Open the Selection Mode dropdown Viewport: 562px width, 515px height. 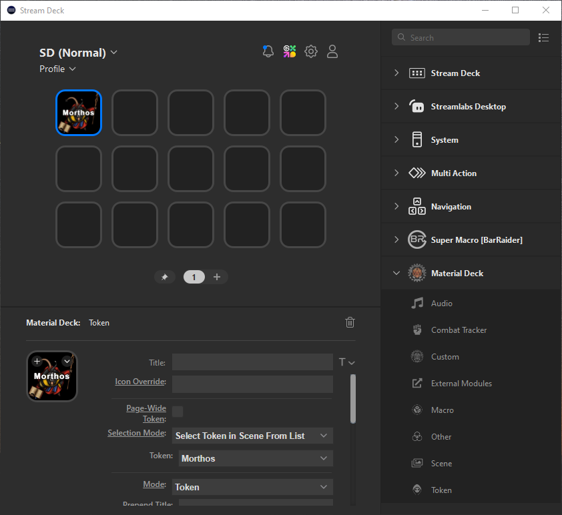click(252, 435)
